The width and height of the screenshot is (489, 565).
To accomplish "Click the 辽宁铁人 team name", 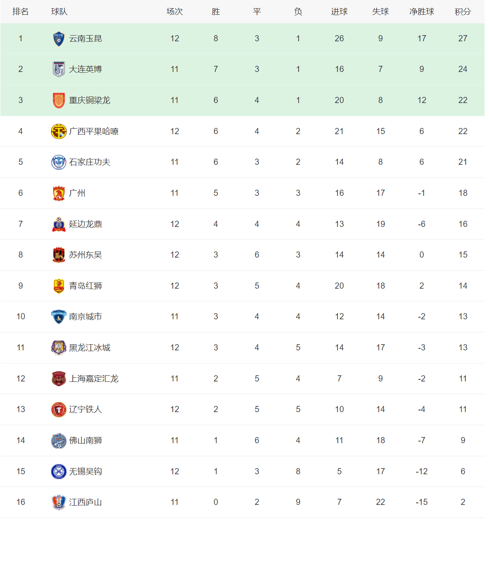I will point(85,410).
